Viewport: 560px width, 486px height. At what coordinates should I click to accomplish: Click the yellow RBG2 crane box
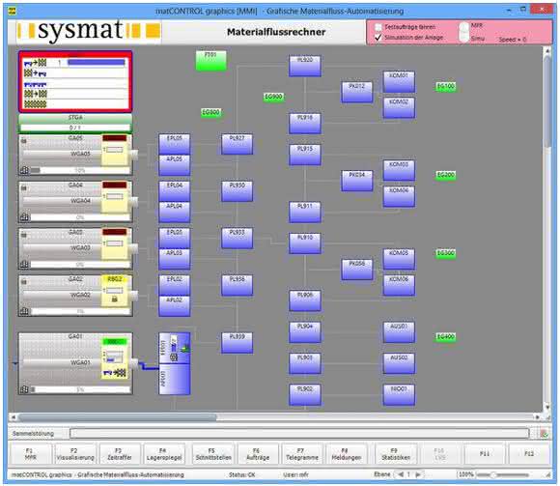pyautogui.click(x=115, y=291)
